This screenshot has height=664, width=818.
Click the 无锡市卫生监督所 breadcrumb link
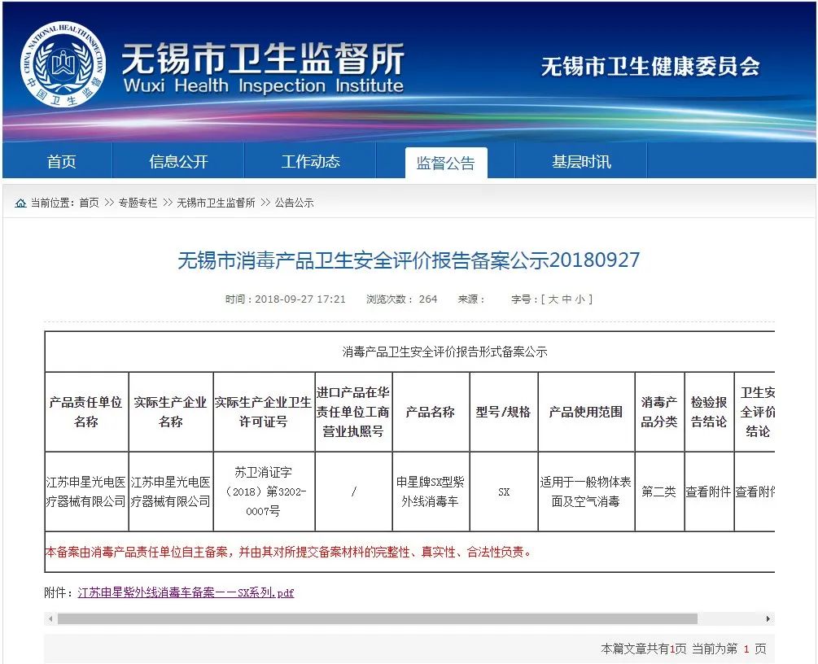[x=216, y=203]
